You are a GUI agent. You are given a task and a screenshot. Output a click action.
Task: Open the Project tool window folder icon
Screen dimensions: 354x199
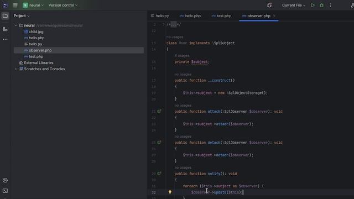coord(5,16)
